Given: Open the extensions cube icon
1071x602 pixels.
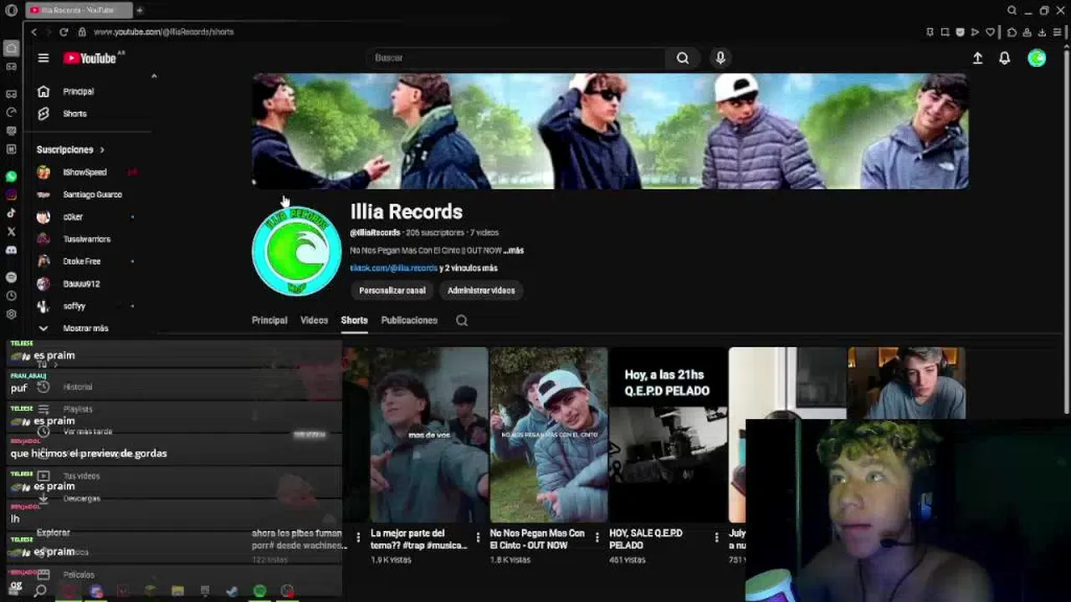Looking at the screenshot, I should pos(1012,32).
